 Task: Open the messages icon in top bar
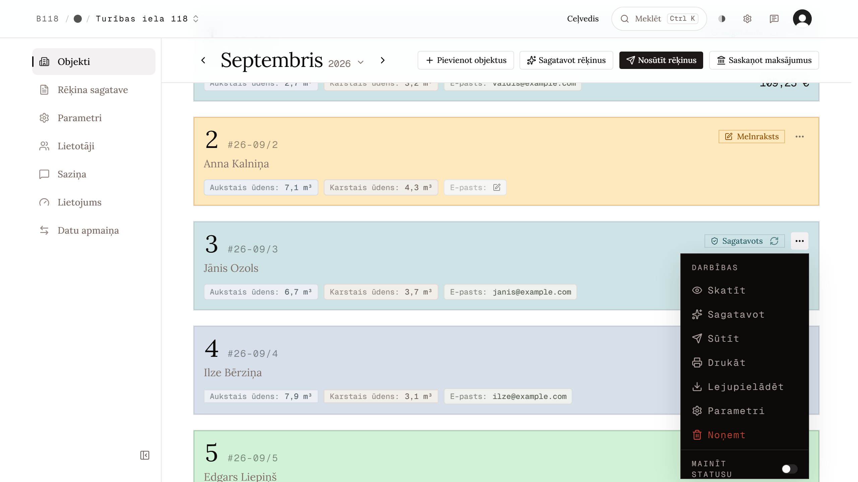(774, 19)
